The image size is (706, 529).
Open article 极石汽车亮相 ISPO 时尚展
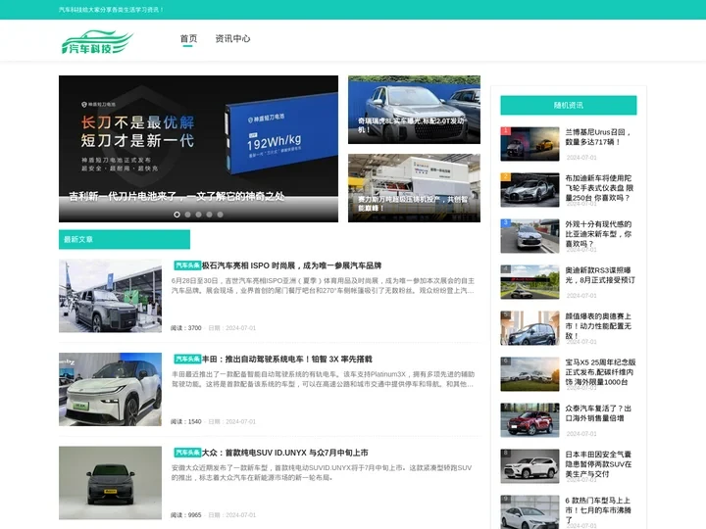pyautogui.click(x=291, y=265)
